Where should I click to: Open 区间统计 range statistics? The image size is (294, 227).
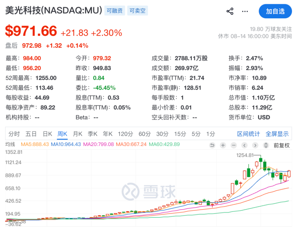pos(248,134)
